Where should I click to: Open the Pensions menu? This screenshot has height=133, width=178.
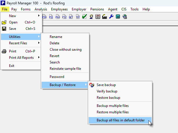pos(97,9)
